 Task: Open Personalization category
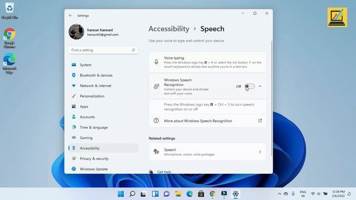click(103, 96)
